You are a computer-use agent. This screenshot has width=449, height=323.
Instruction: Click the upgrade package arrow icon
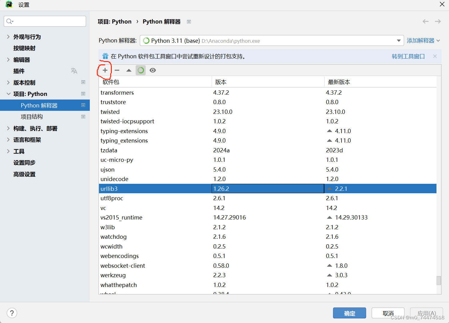pos(129,70)
